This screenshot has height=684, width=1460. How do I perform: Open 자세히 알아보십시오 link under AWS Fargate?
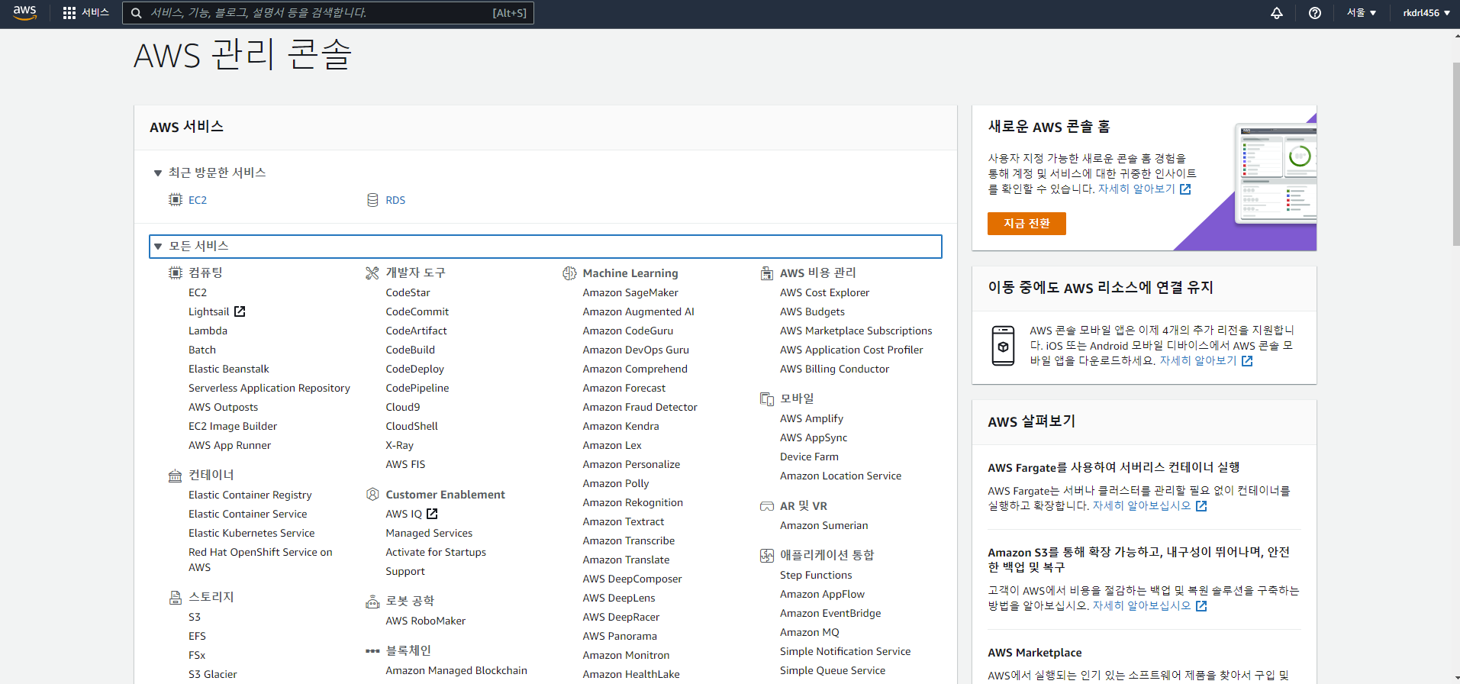pyautogui.click(x=1149, y=506)
